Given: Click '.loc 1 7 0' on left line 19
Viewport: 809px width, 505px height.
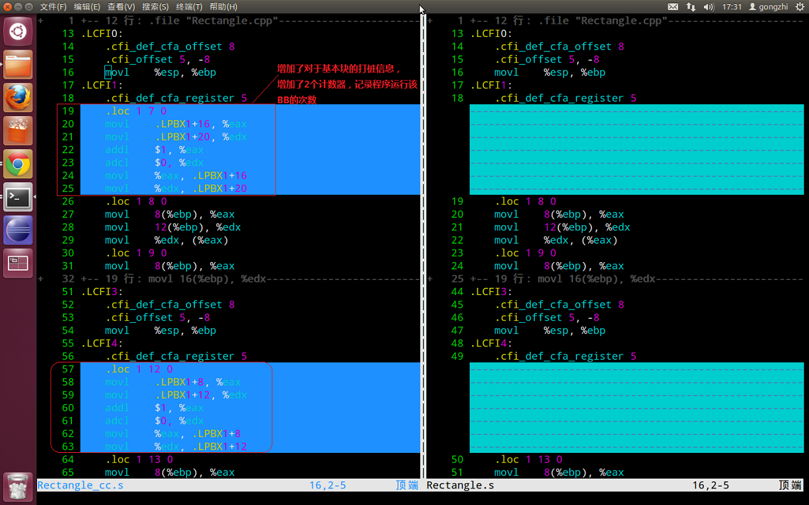Looking at the screenshot, I should 135,111.
